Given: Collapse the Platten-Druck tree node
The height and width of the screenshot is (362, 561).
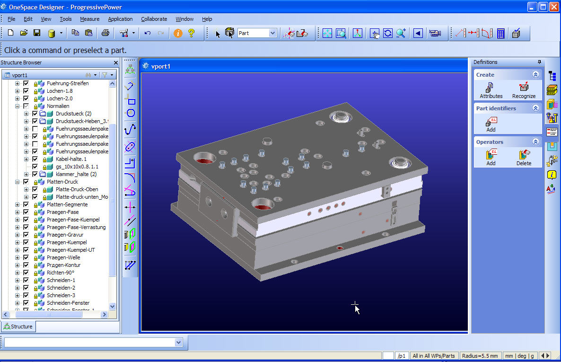Looking at the screenshot, I should [x=17, y=182].
